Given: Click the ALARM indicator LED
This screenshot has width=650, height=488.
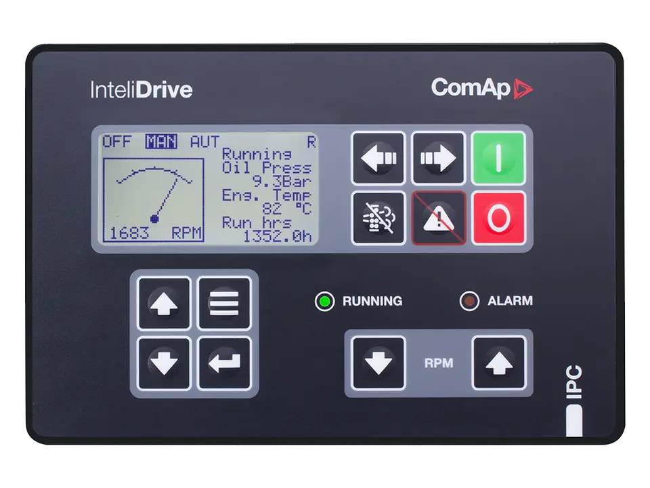Looking at the screenshot, I should (x=469, y=301).
